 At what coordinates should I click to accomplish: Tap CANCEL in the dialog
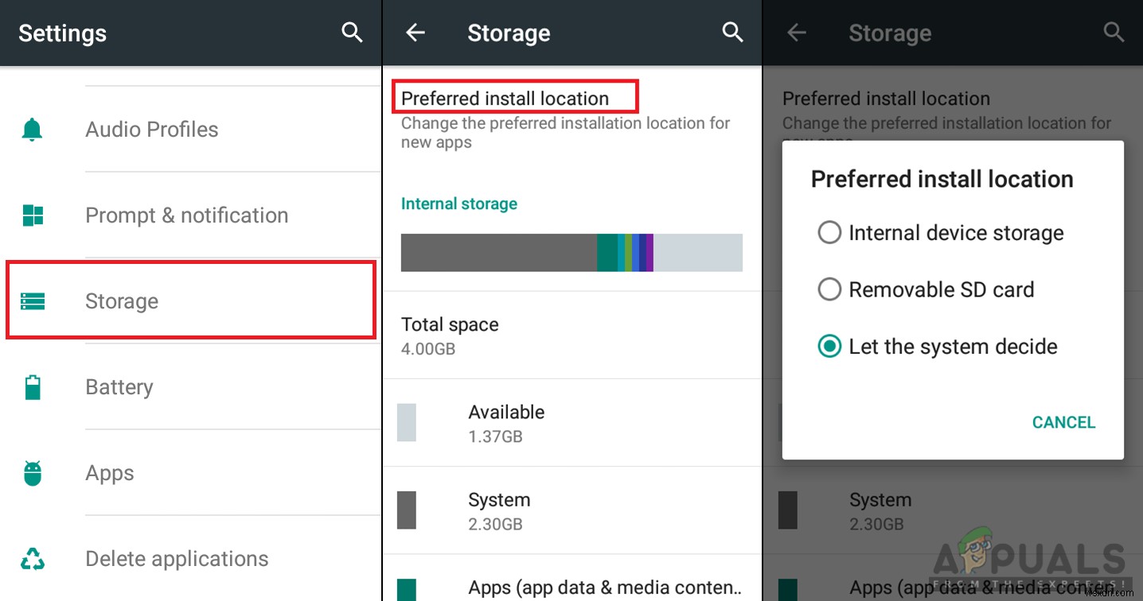[x=1063, y=422]
